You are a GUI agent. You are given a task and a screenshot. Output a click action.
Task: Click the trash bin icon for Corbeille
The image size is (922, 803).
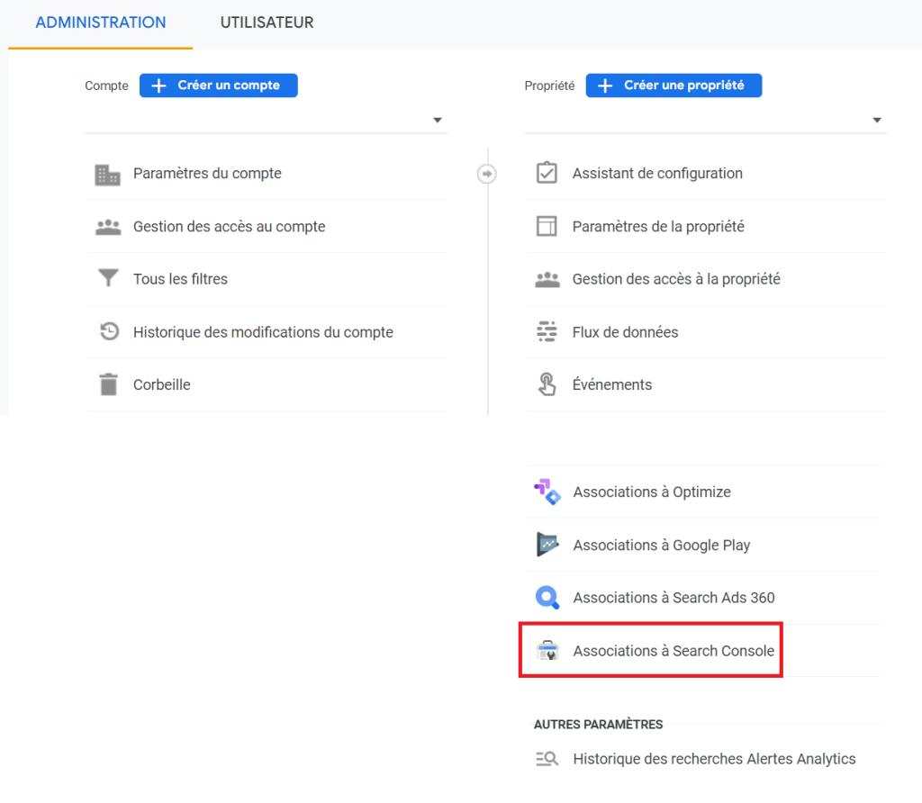coord(108,384)
